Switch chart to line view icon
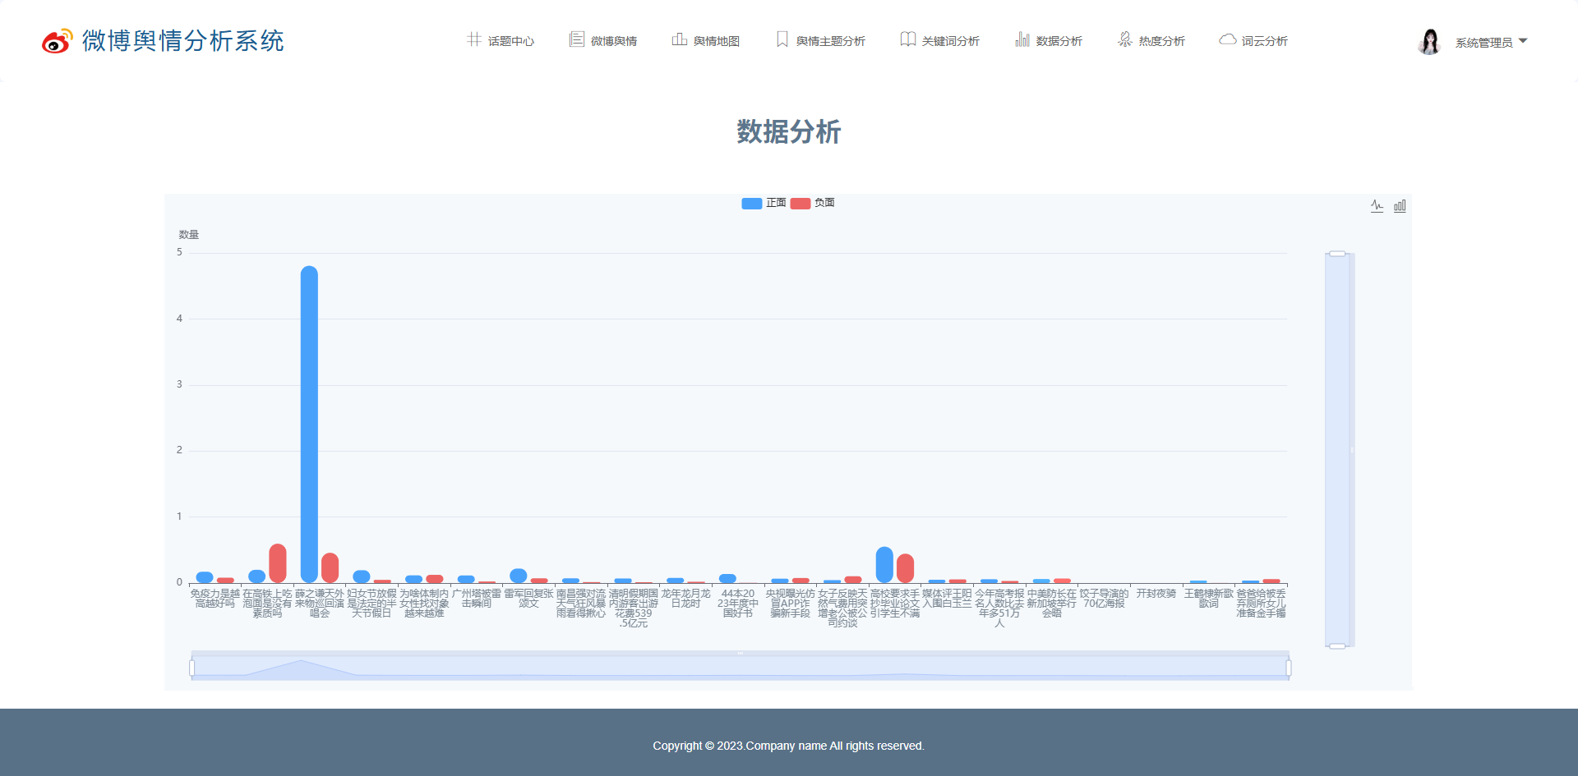The width and height of the screenshot is (1578, 776). 1377,206
